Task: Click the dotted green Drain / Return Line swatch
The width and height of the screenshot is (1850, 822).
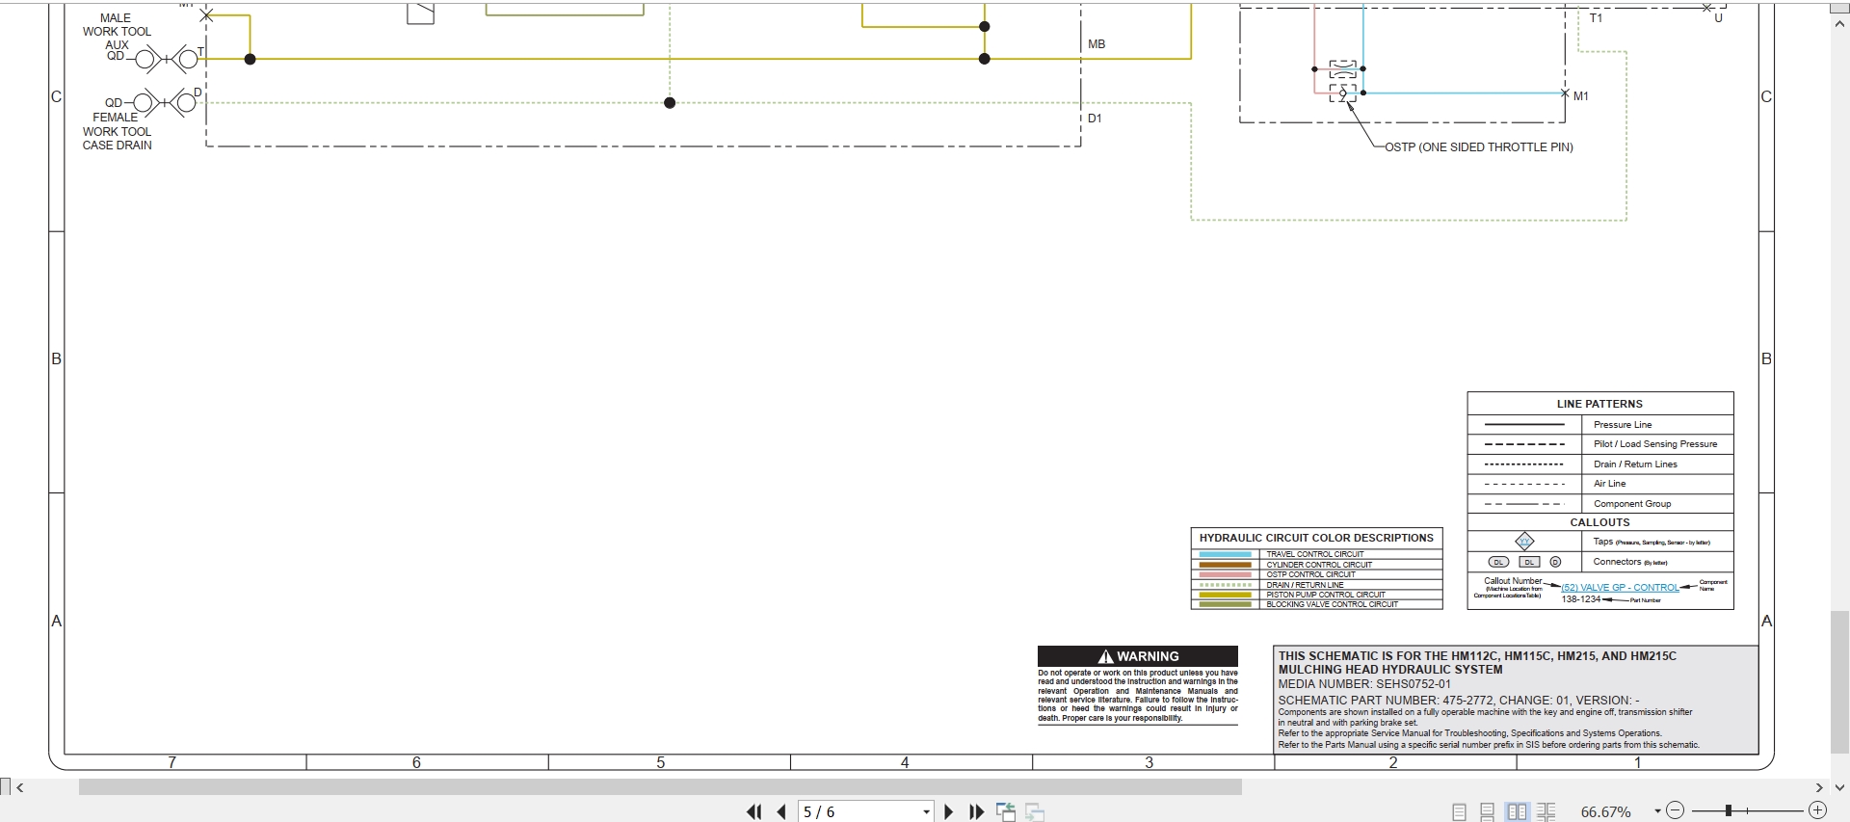Action: pyautogui.click(x=1225, y=585)
